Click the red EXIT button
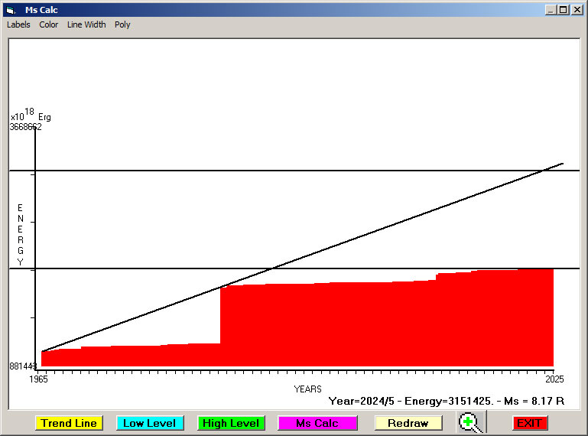 (529, 423)
